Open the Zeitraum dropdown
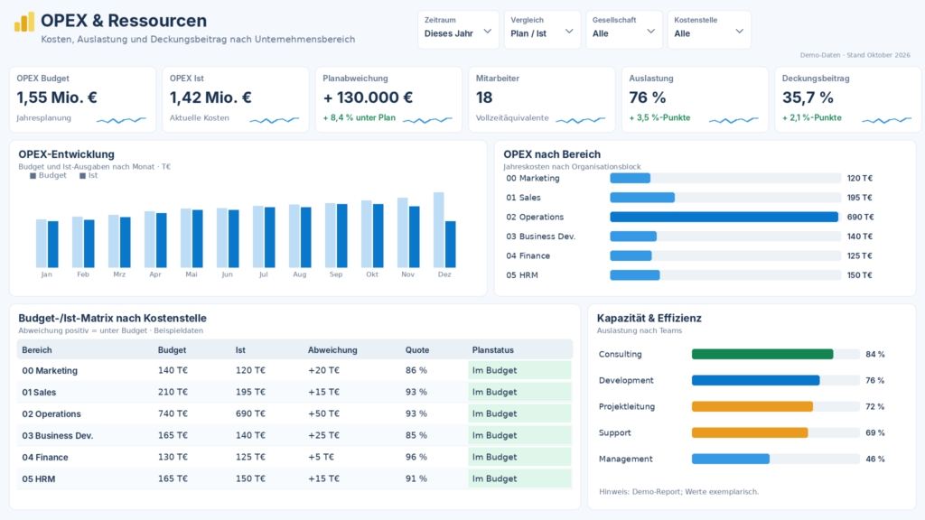This screenshot has height=520, width=925. (458, 30)
